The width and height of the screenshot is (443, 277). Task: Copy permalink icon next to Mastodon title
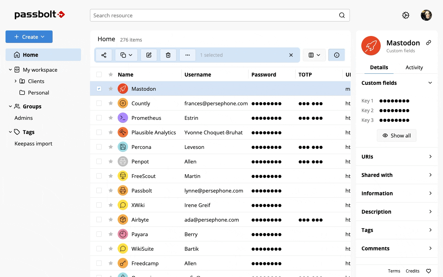[428, 43]
